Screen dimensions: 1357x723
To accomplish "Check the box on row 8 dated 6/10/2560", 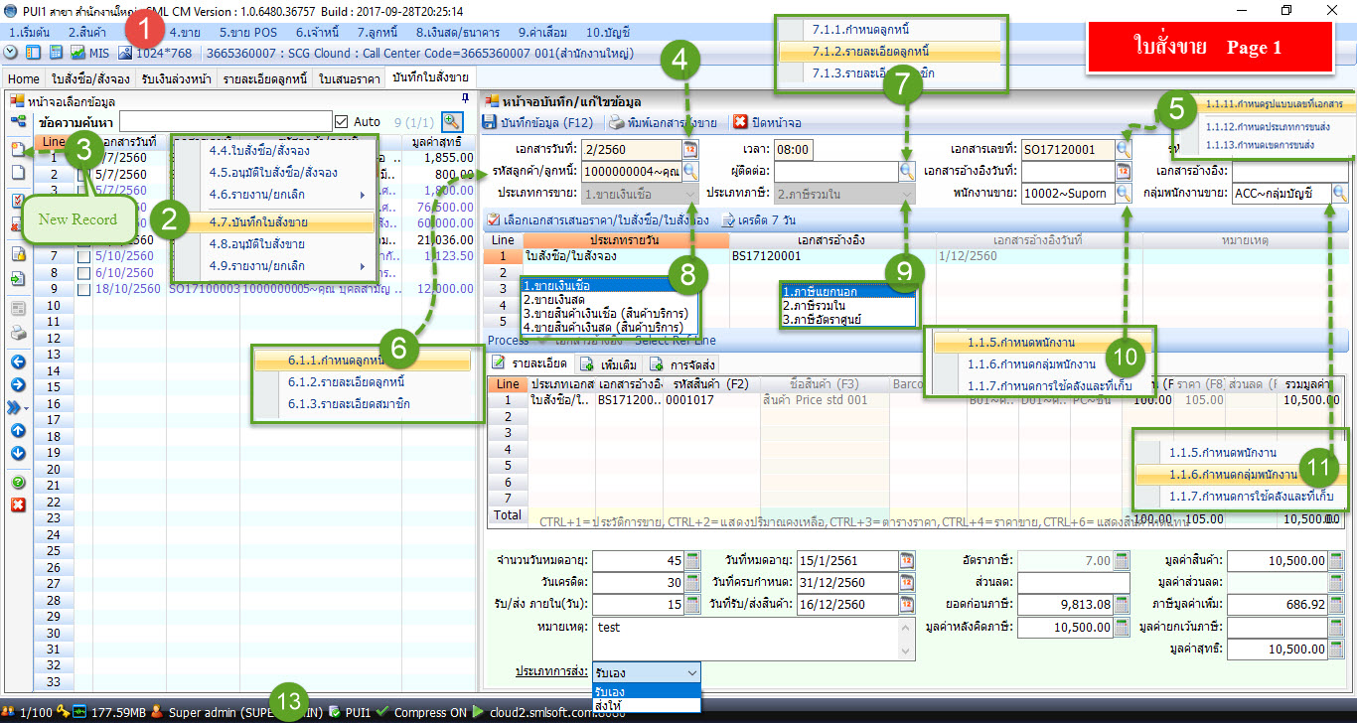I will (84, 273).
